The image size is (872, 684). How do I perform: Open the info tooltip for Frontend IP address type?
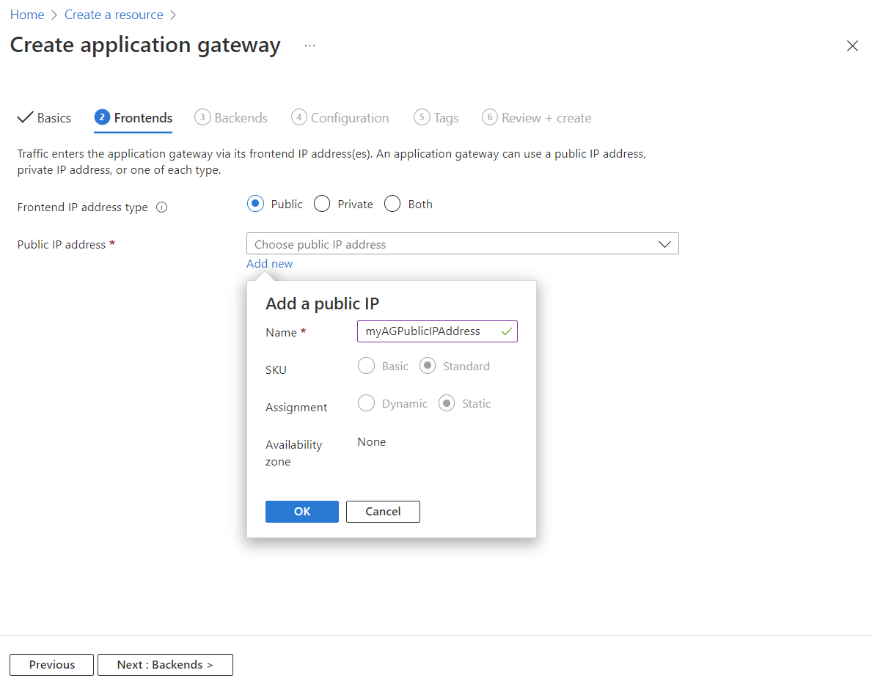coord(161,207)
